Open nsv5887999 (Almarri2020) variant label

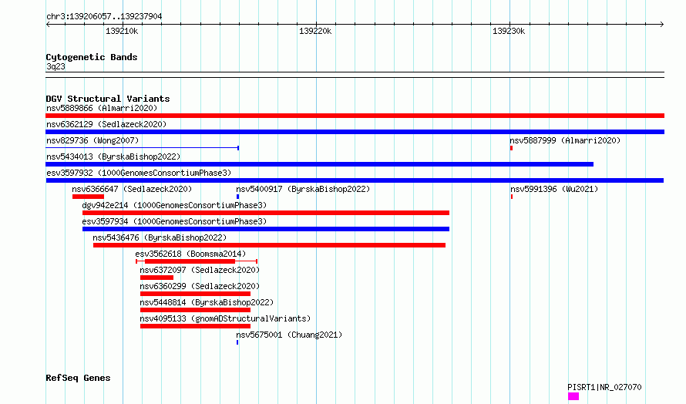click(565, 140)
